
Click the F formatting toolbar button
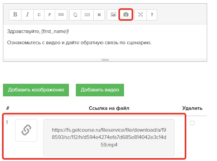pos(50,15)
